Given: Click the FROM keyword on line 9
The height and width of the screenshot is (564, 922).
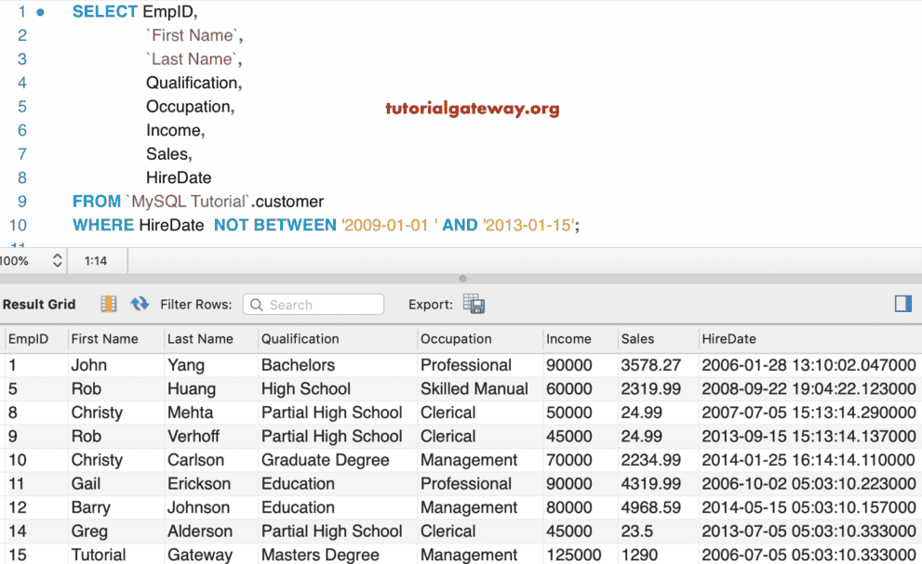Looking at the screenshot, I should [97, 202].
